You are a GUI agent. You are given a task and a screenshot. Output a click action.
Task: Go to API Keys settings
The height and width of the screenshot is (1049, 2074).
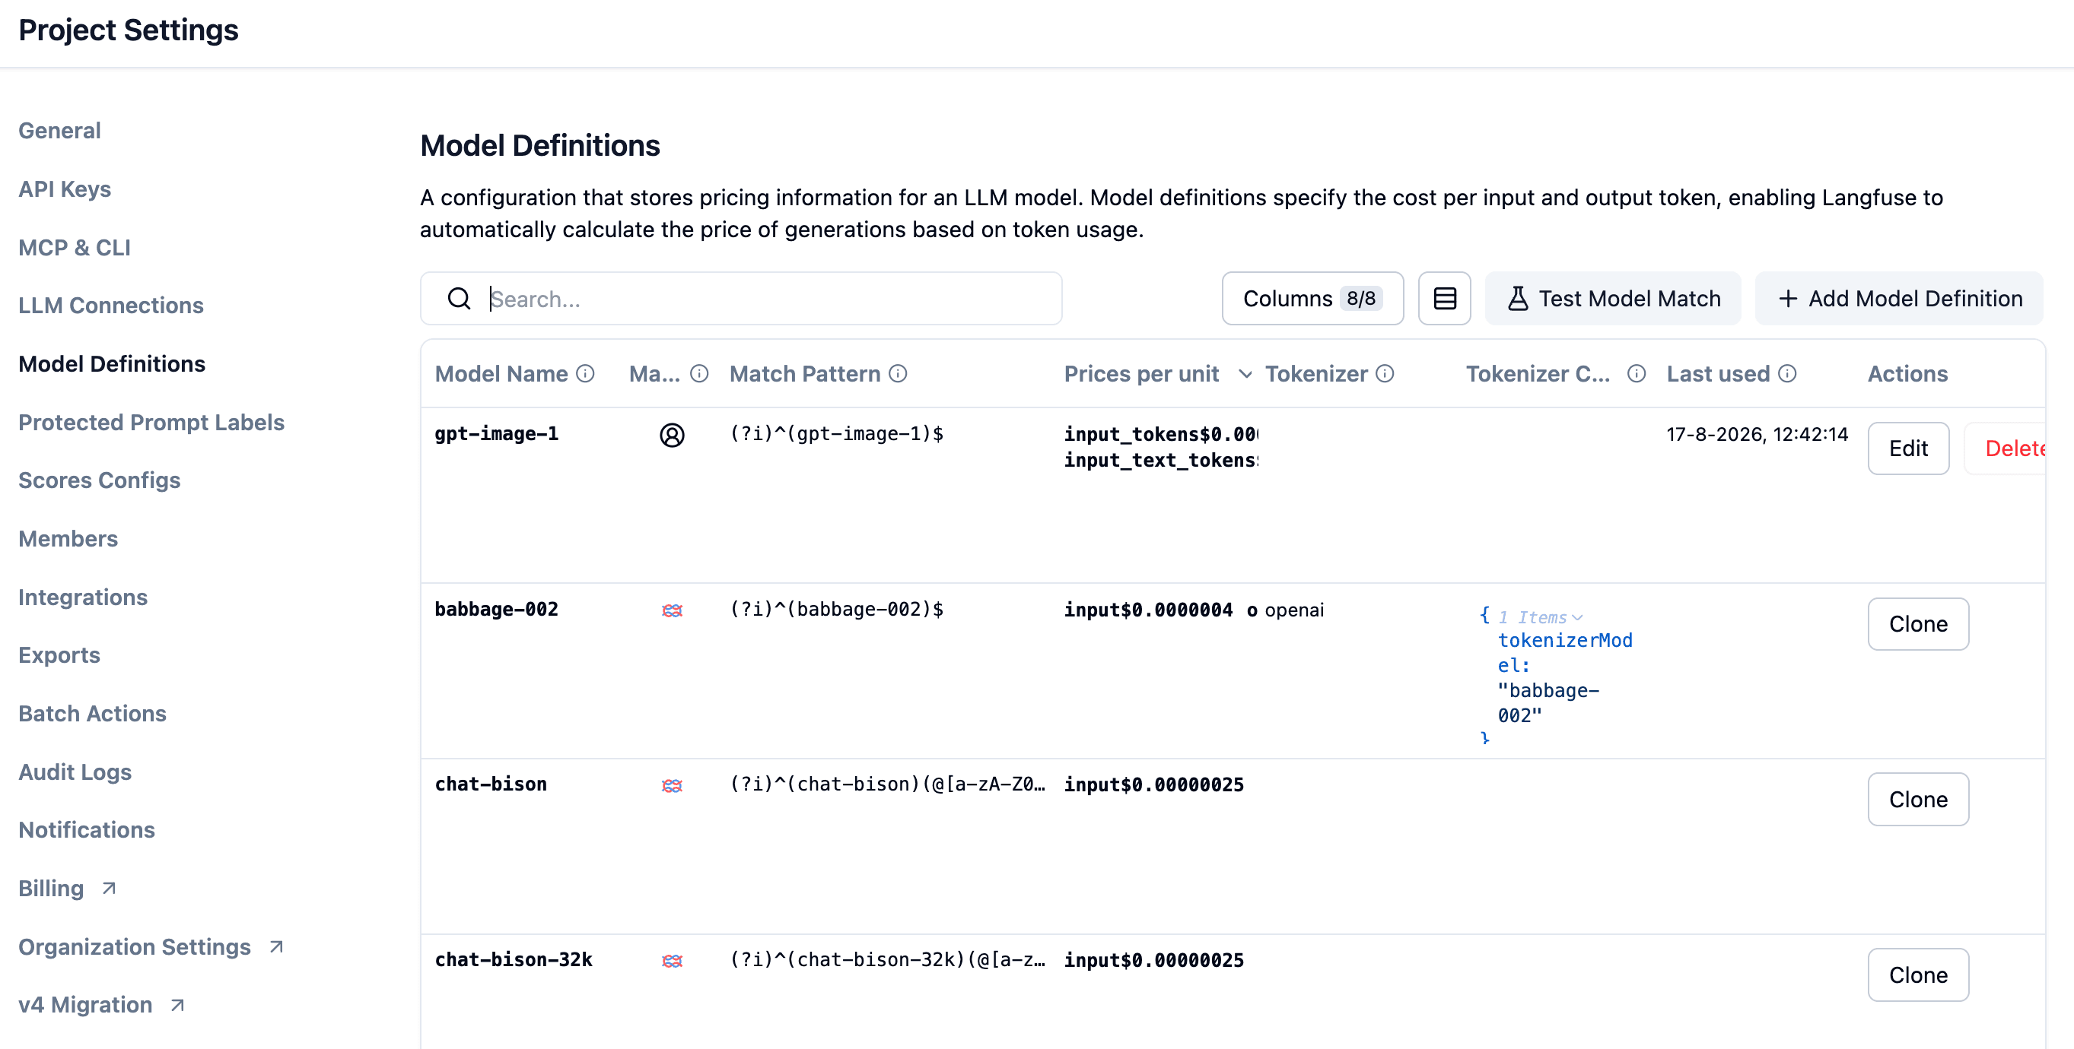[65, 189]
